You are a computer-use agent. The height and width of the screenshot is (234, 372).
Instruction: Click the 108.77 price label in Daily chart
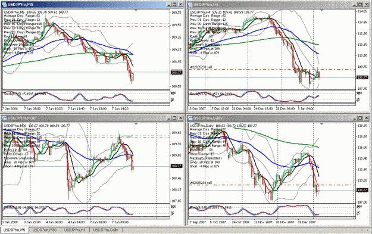(362, 190)
